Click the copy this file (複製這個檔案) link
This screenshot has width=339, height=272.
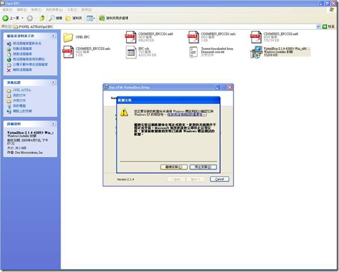22,54
